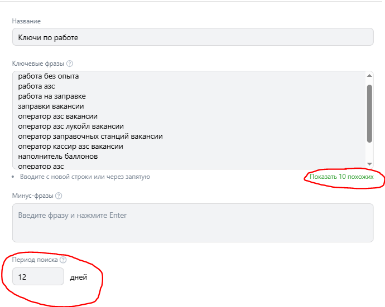Click the help icon next to Период поиска

pos(63,260)
